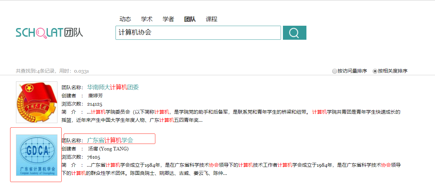Switch to the 动态 tab
This screenshot has width=435, height=183.
(x=125, y=19)
